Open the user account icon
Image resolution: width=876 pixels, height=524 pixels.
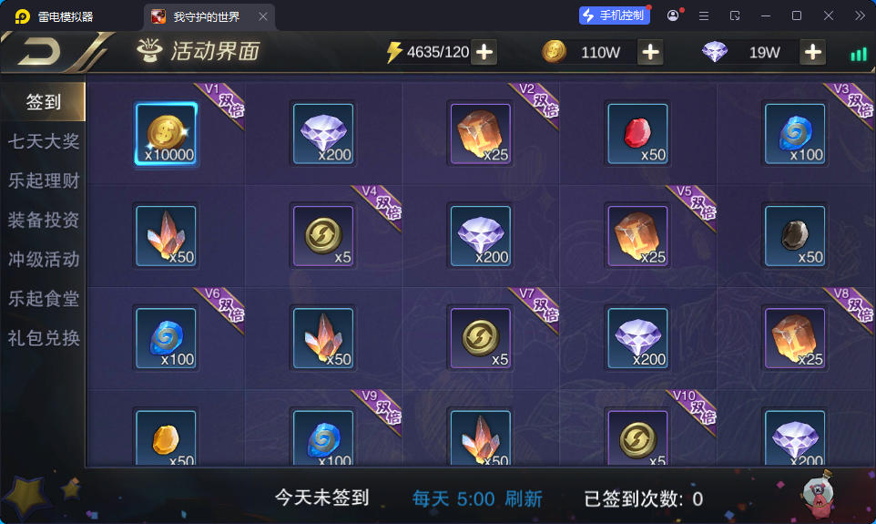[673, 15]
